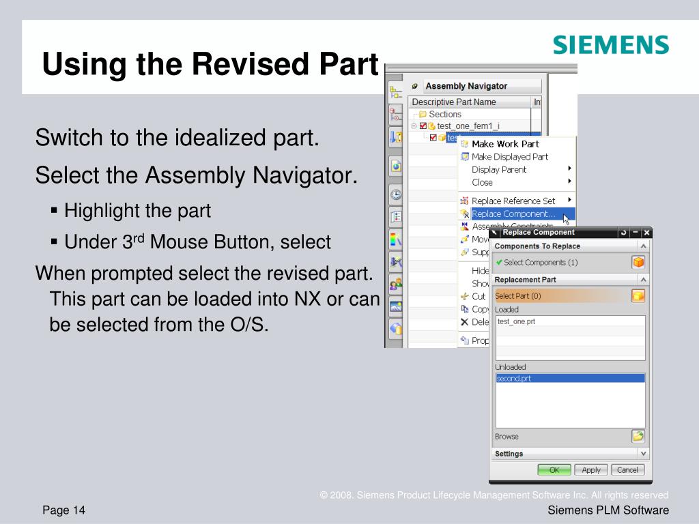The height and width of the screenshot is (524, 699).
Task: Open the Part Navigator sidebar tab icon
Action: click(395, 136)
